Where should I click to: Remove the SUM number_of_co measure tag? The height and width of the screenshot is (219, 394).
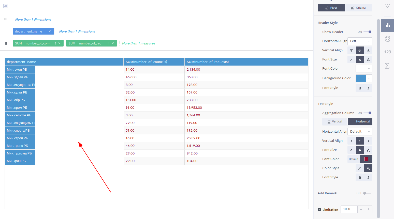[60, 43]
